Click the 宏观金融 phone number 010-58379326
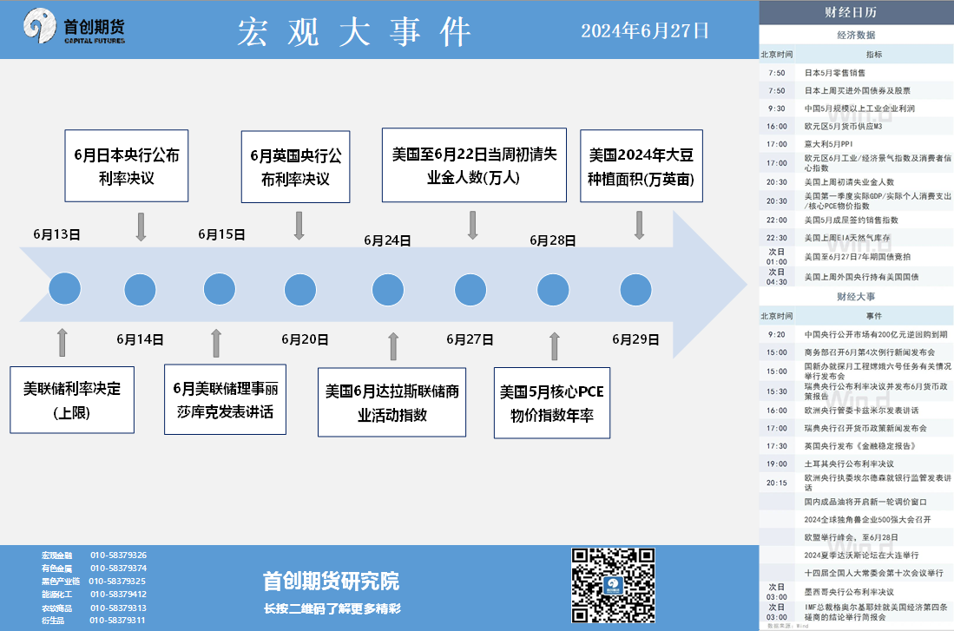954x631 pixels. [x=119, y=555]
